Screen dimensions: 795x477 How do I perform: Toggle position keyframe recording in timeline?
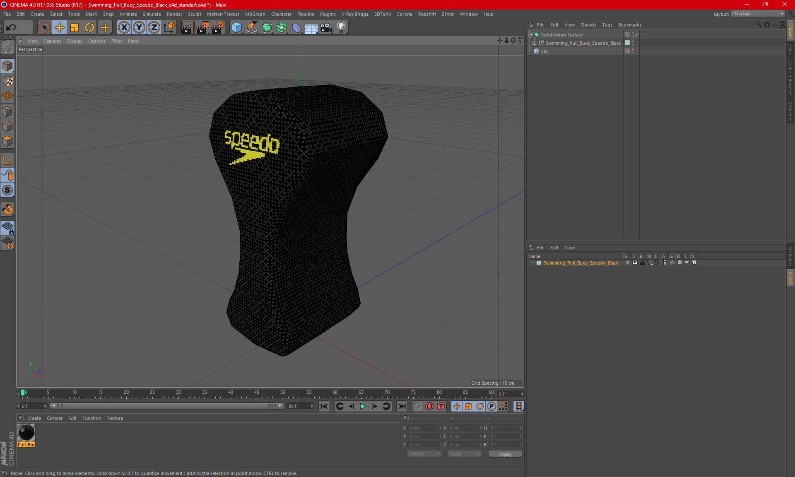pos(457,406)
